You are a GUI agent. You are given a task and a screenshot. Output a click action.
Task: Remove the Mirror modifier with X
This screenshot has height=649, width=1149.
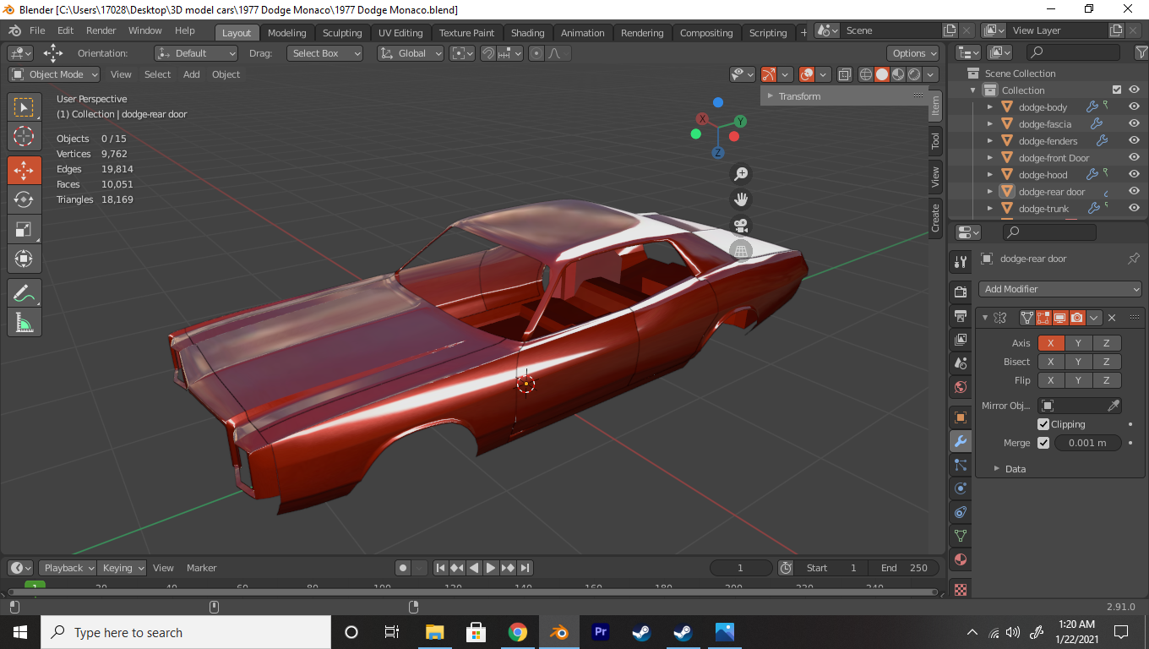click(1112, 318)
